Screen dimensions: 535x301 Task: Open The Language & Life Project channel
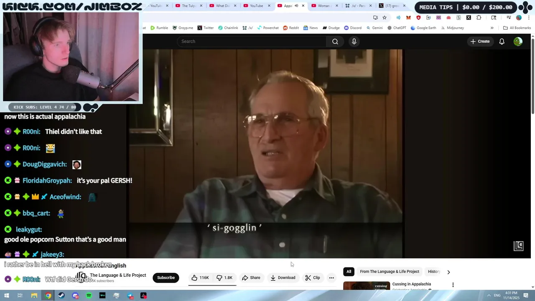[118, 275]
